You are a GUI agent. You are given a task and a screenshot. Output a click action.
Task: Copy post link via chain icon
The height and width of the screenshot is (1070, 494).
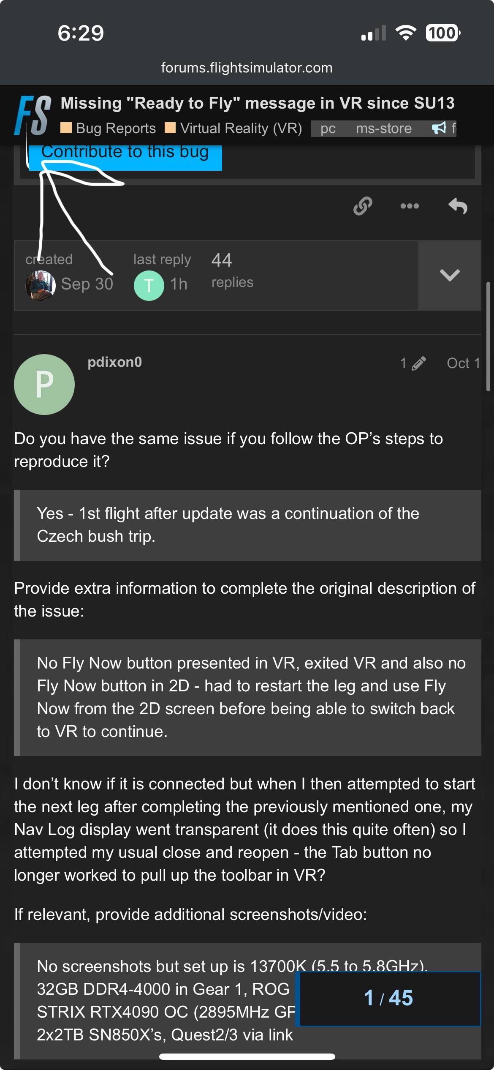point(363,206)
